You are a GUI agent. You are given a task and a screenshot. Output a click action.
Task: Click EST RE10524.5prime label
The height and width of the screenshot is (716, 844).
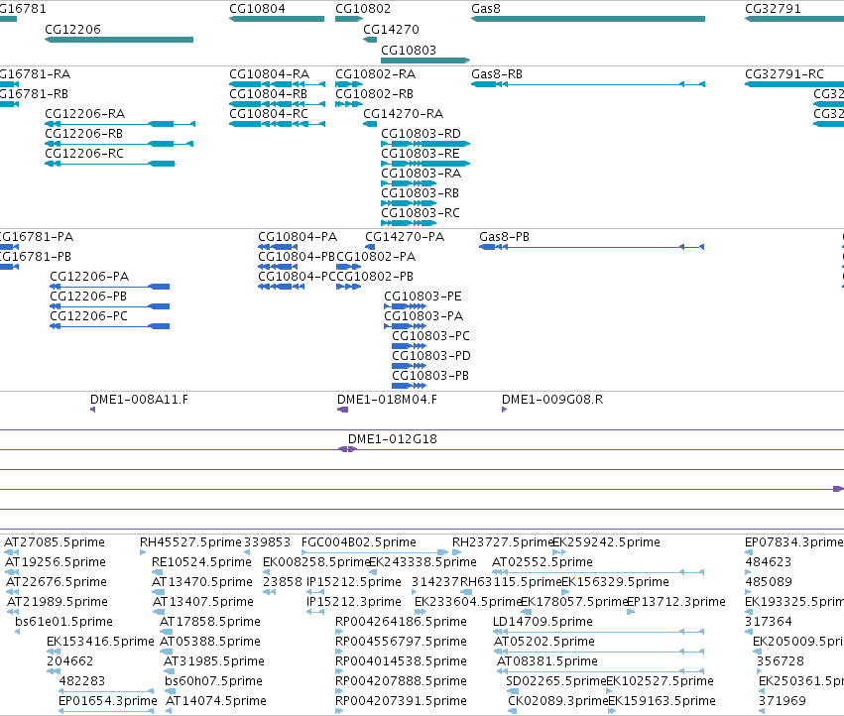tap(202, 562)
